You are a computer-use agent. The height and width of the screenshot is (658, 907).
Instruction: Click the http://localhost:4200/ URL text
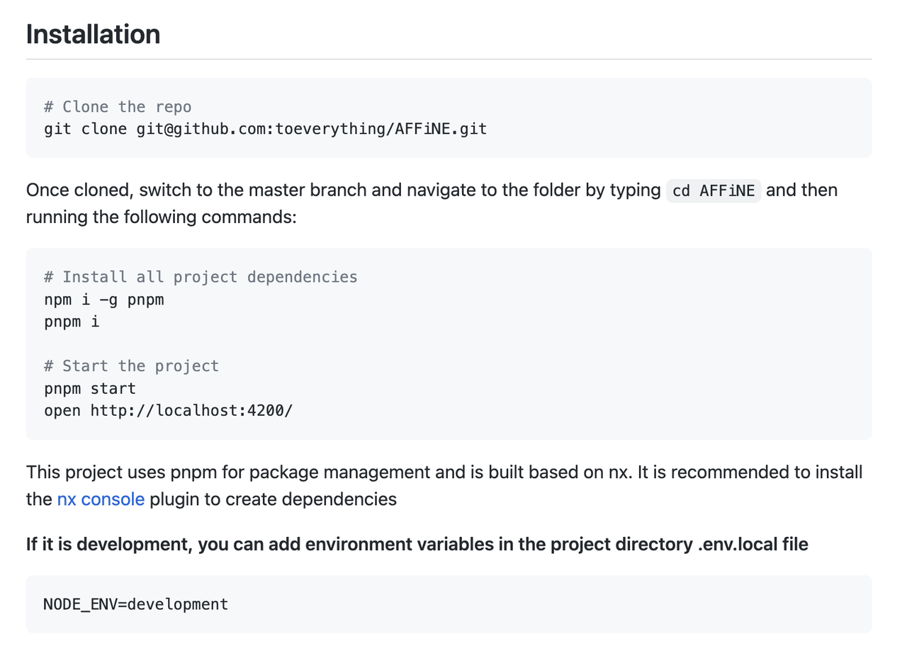point(191,411)
